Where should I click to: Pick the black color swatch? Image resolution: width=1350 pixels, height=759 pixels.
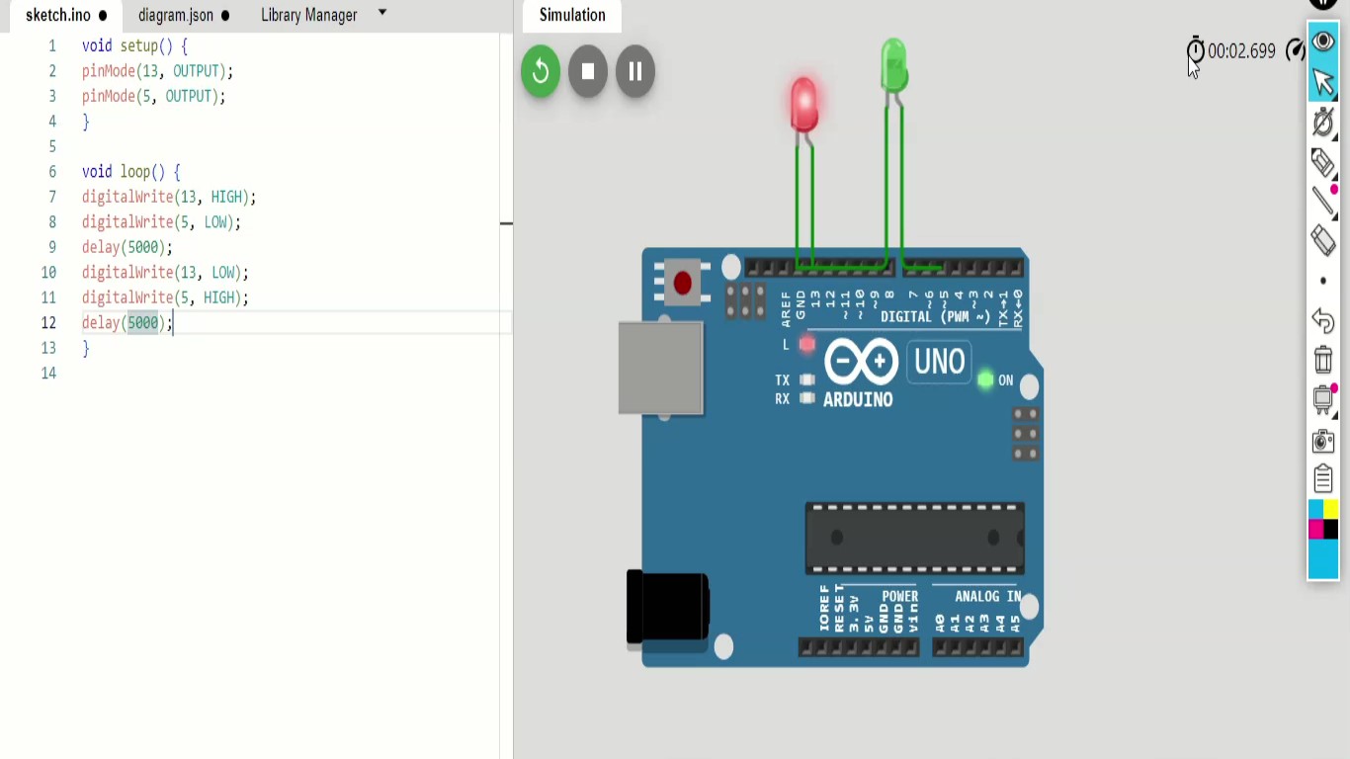pyautogui.click(x=1331, y=529)
